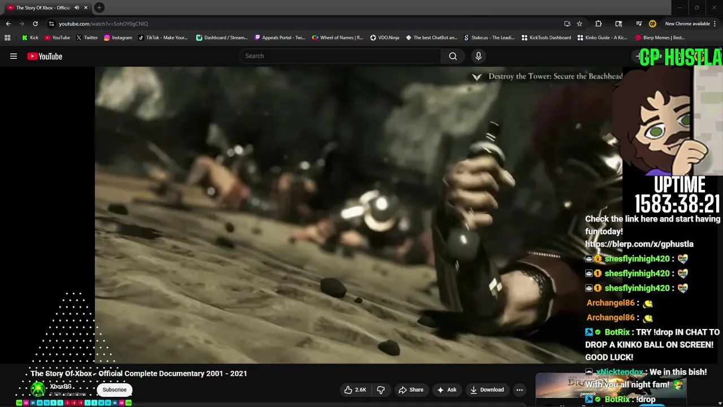Image resolution: width=723 pixels, height=407 pixels.
Task: Open Stake.us bookmark
Action: click(489, 38)
